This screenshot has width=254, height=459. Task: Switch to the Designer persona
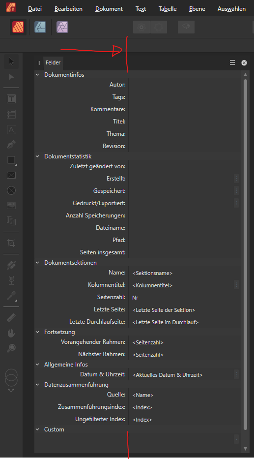tap(40, 27)
